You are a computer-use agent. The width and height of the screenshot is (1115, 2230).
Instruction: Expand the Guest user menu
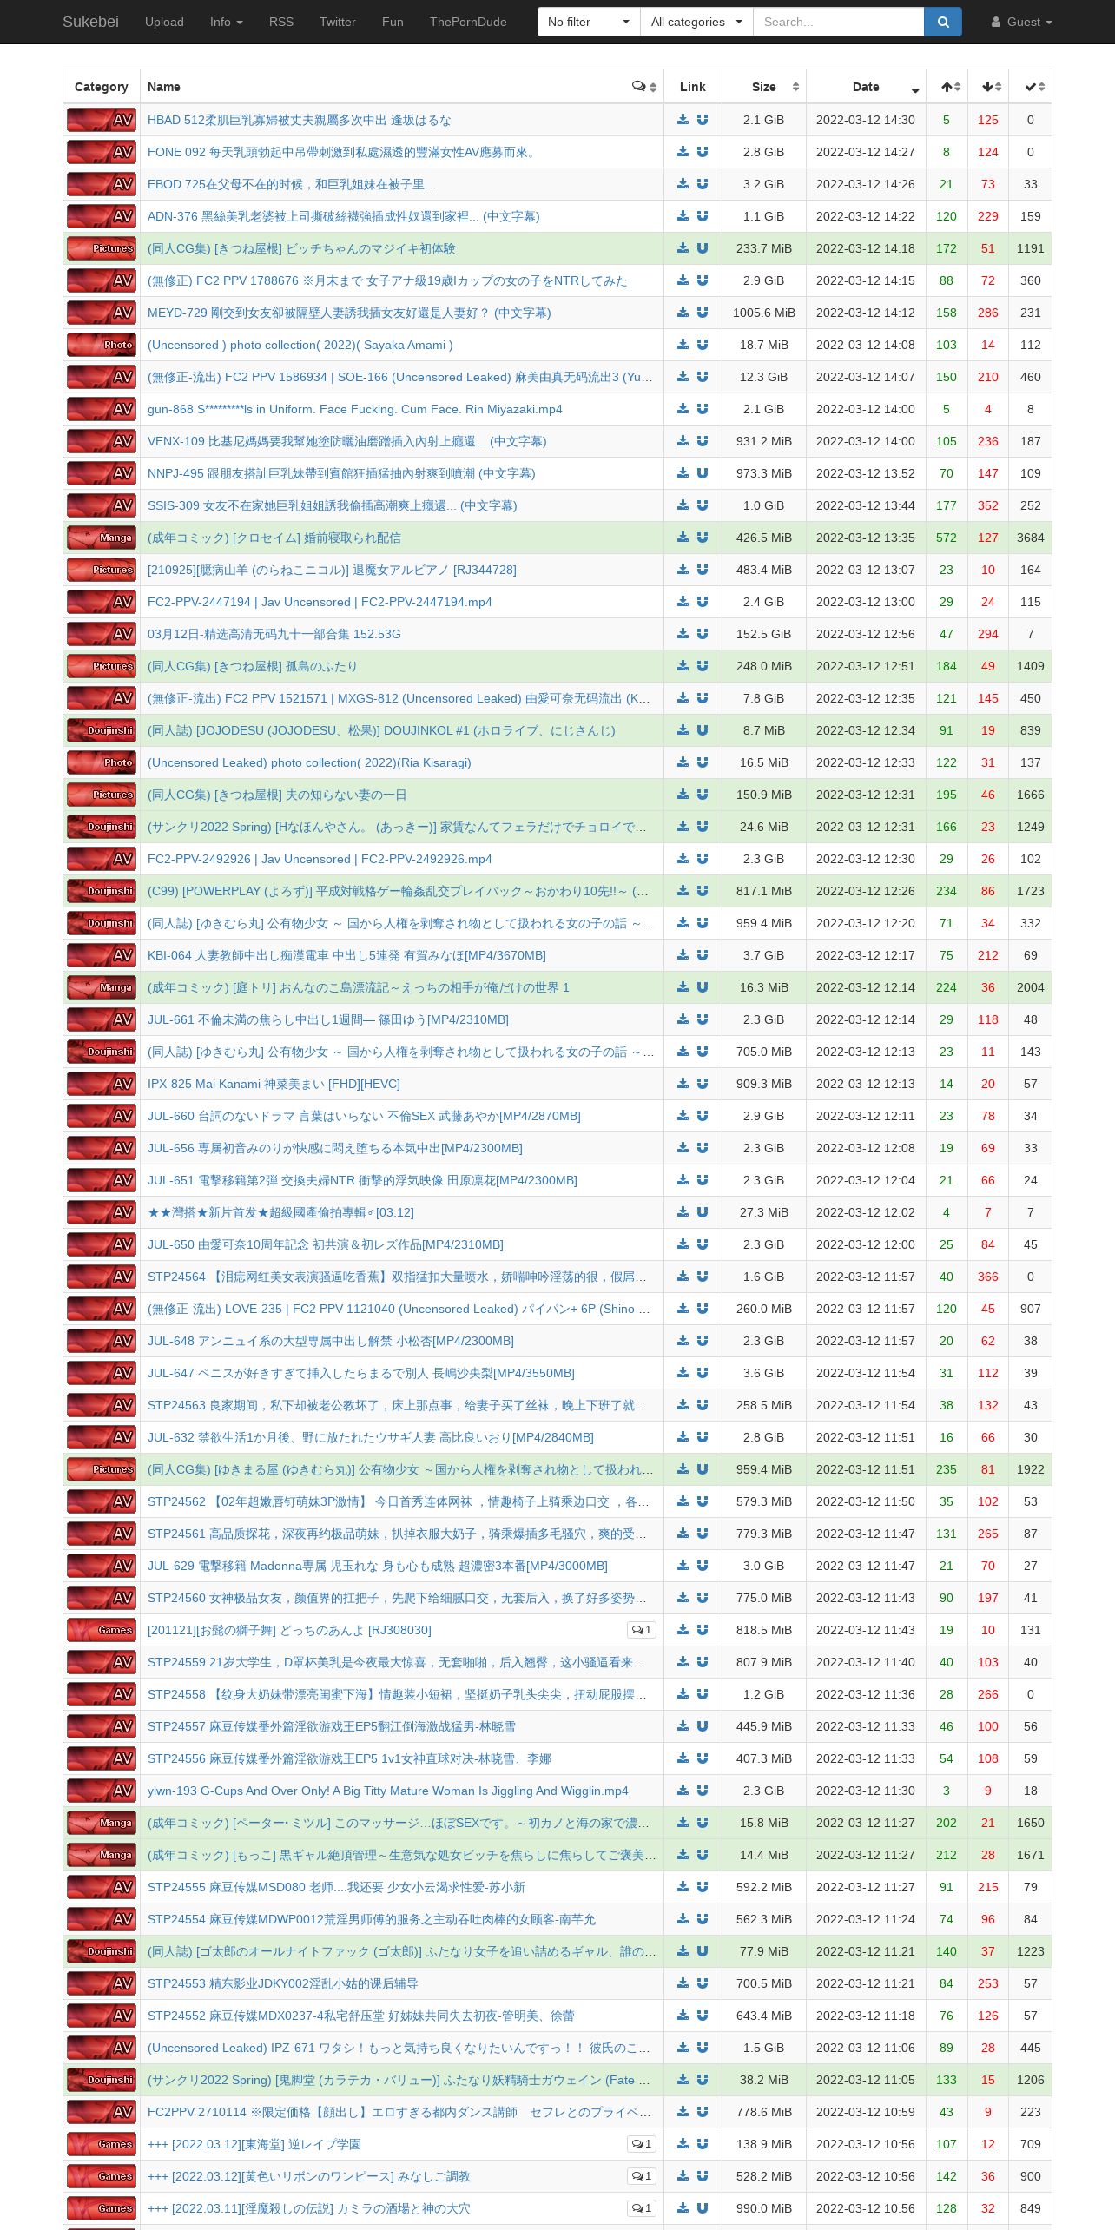[1022, 22]
